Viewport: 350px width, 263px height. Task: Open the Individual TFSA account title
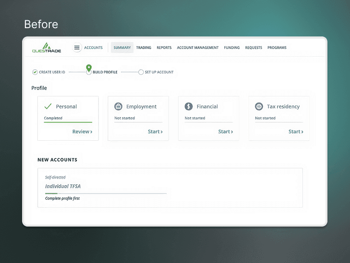click(x=63, y=186)
